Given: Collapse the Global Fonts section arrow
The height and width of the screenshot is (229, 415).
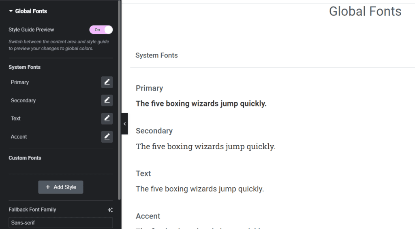Looking at the screenshot, I should tap(11, 11).
